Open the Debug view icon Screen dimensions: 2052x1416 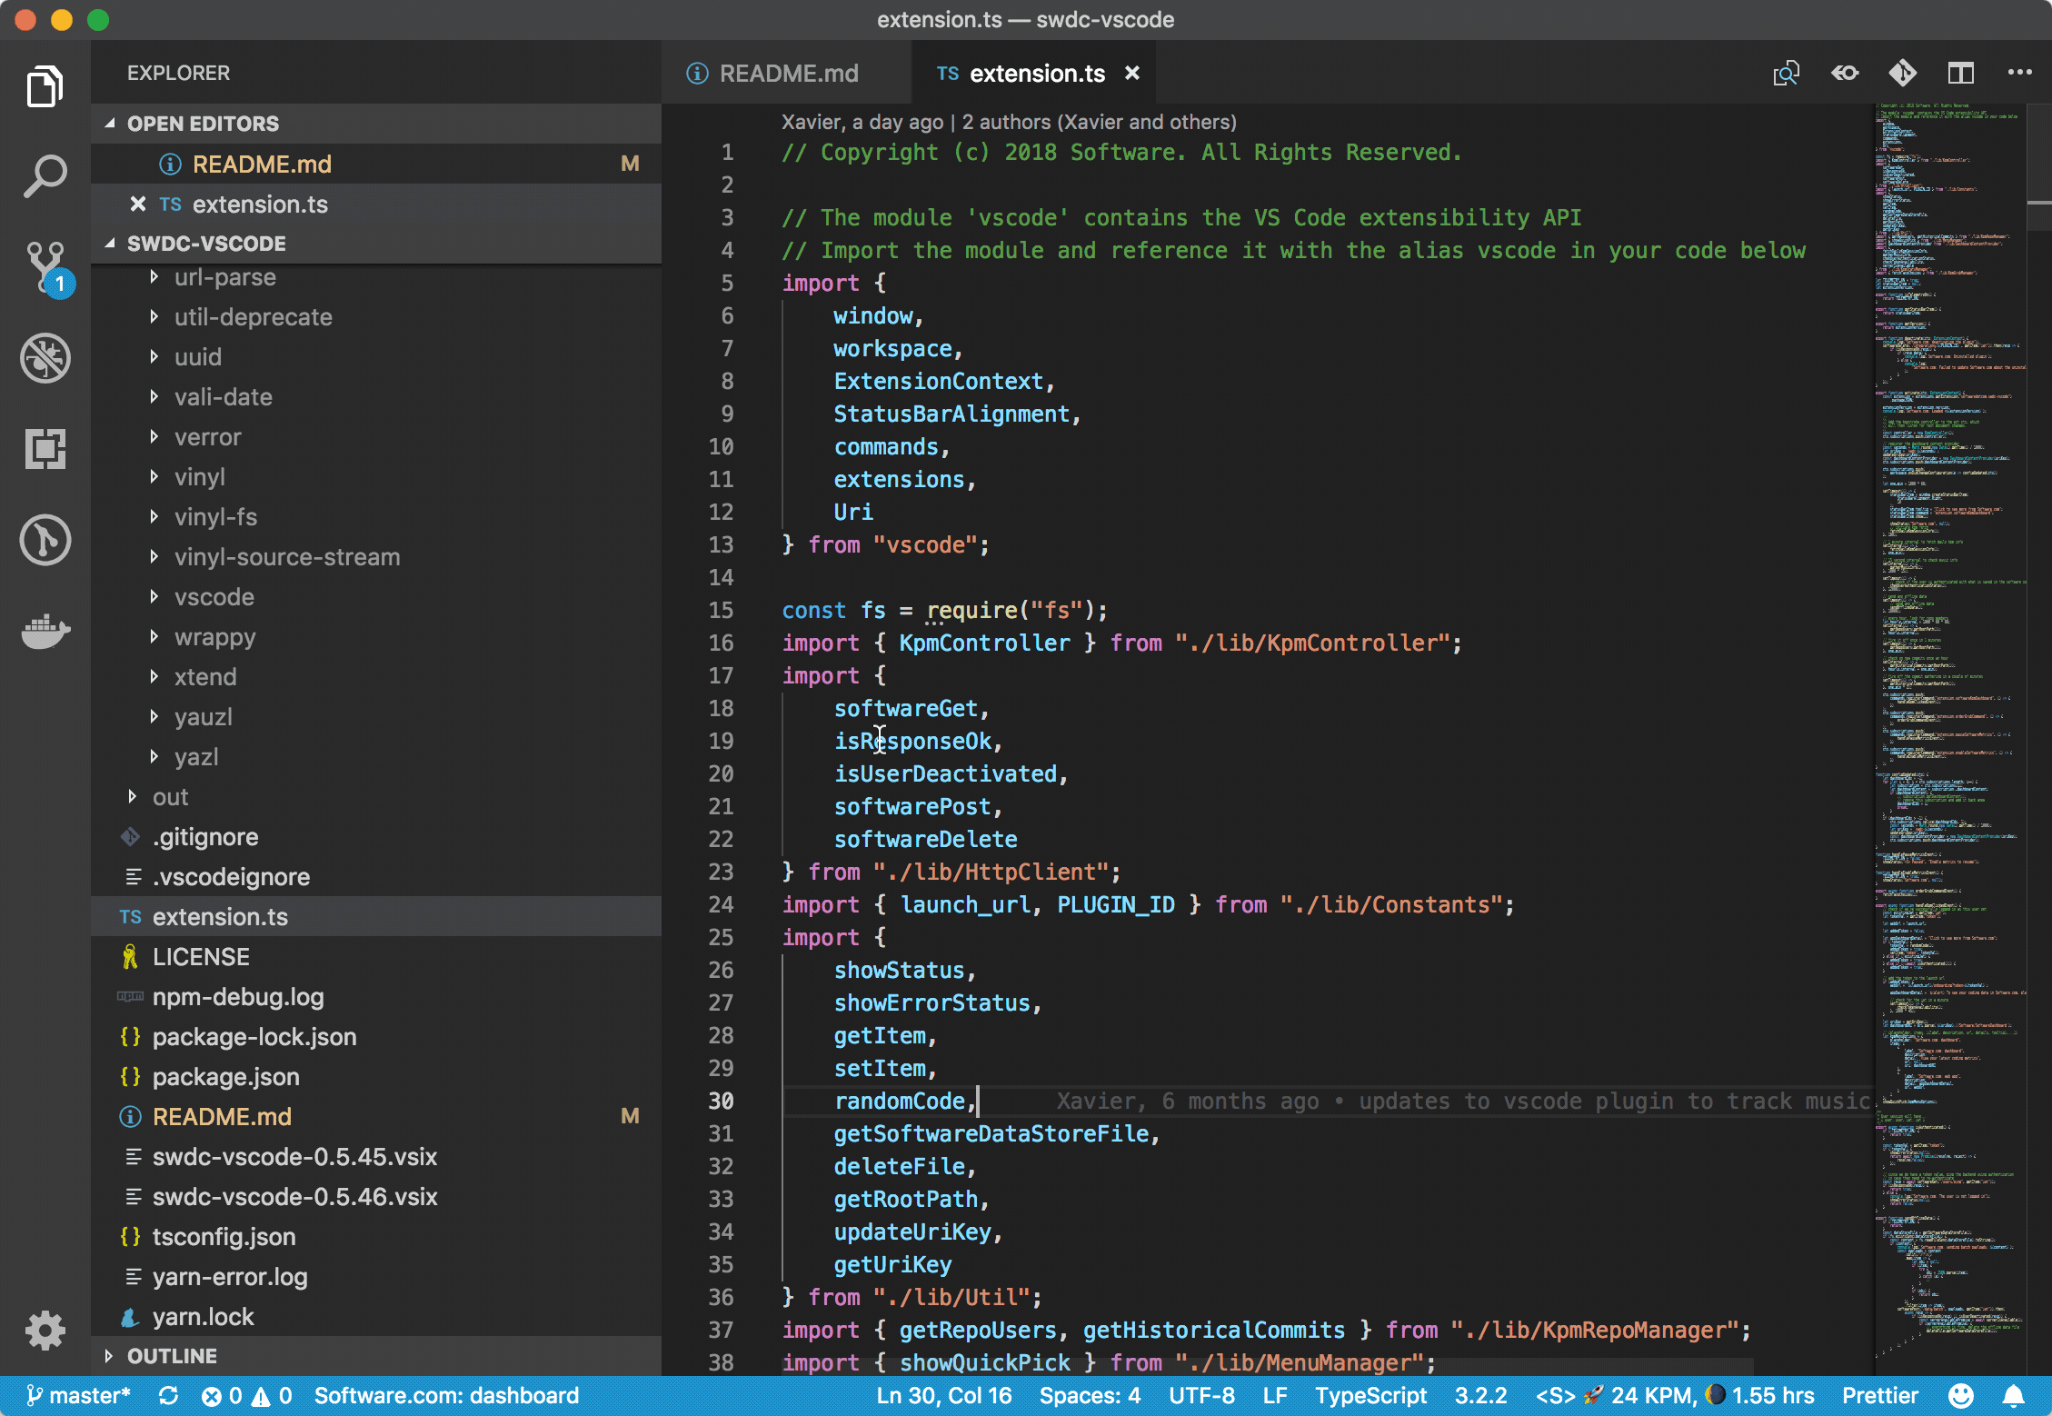click(45, 358)
